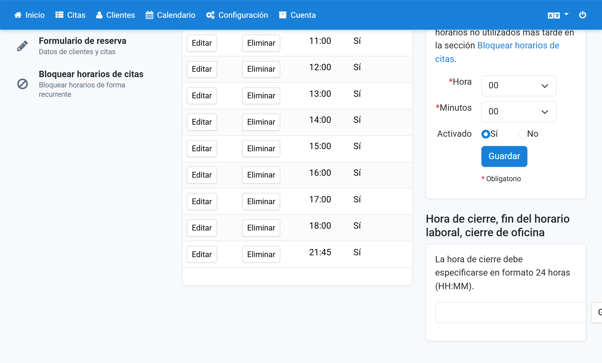Open the language translation icon menu
Viewport: 602px width, 363px height.
pyautogui.click(x=554, y=15)
